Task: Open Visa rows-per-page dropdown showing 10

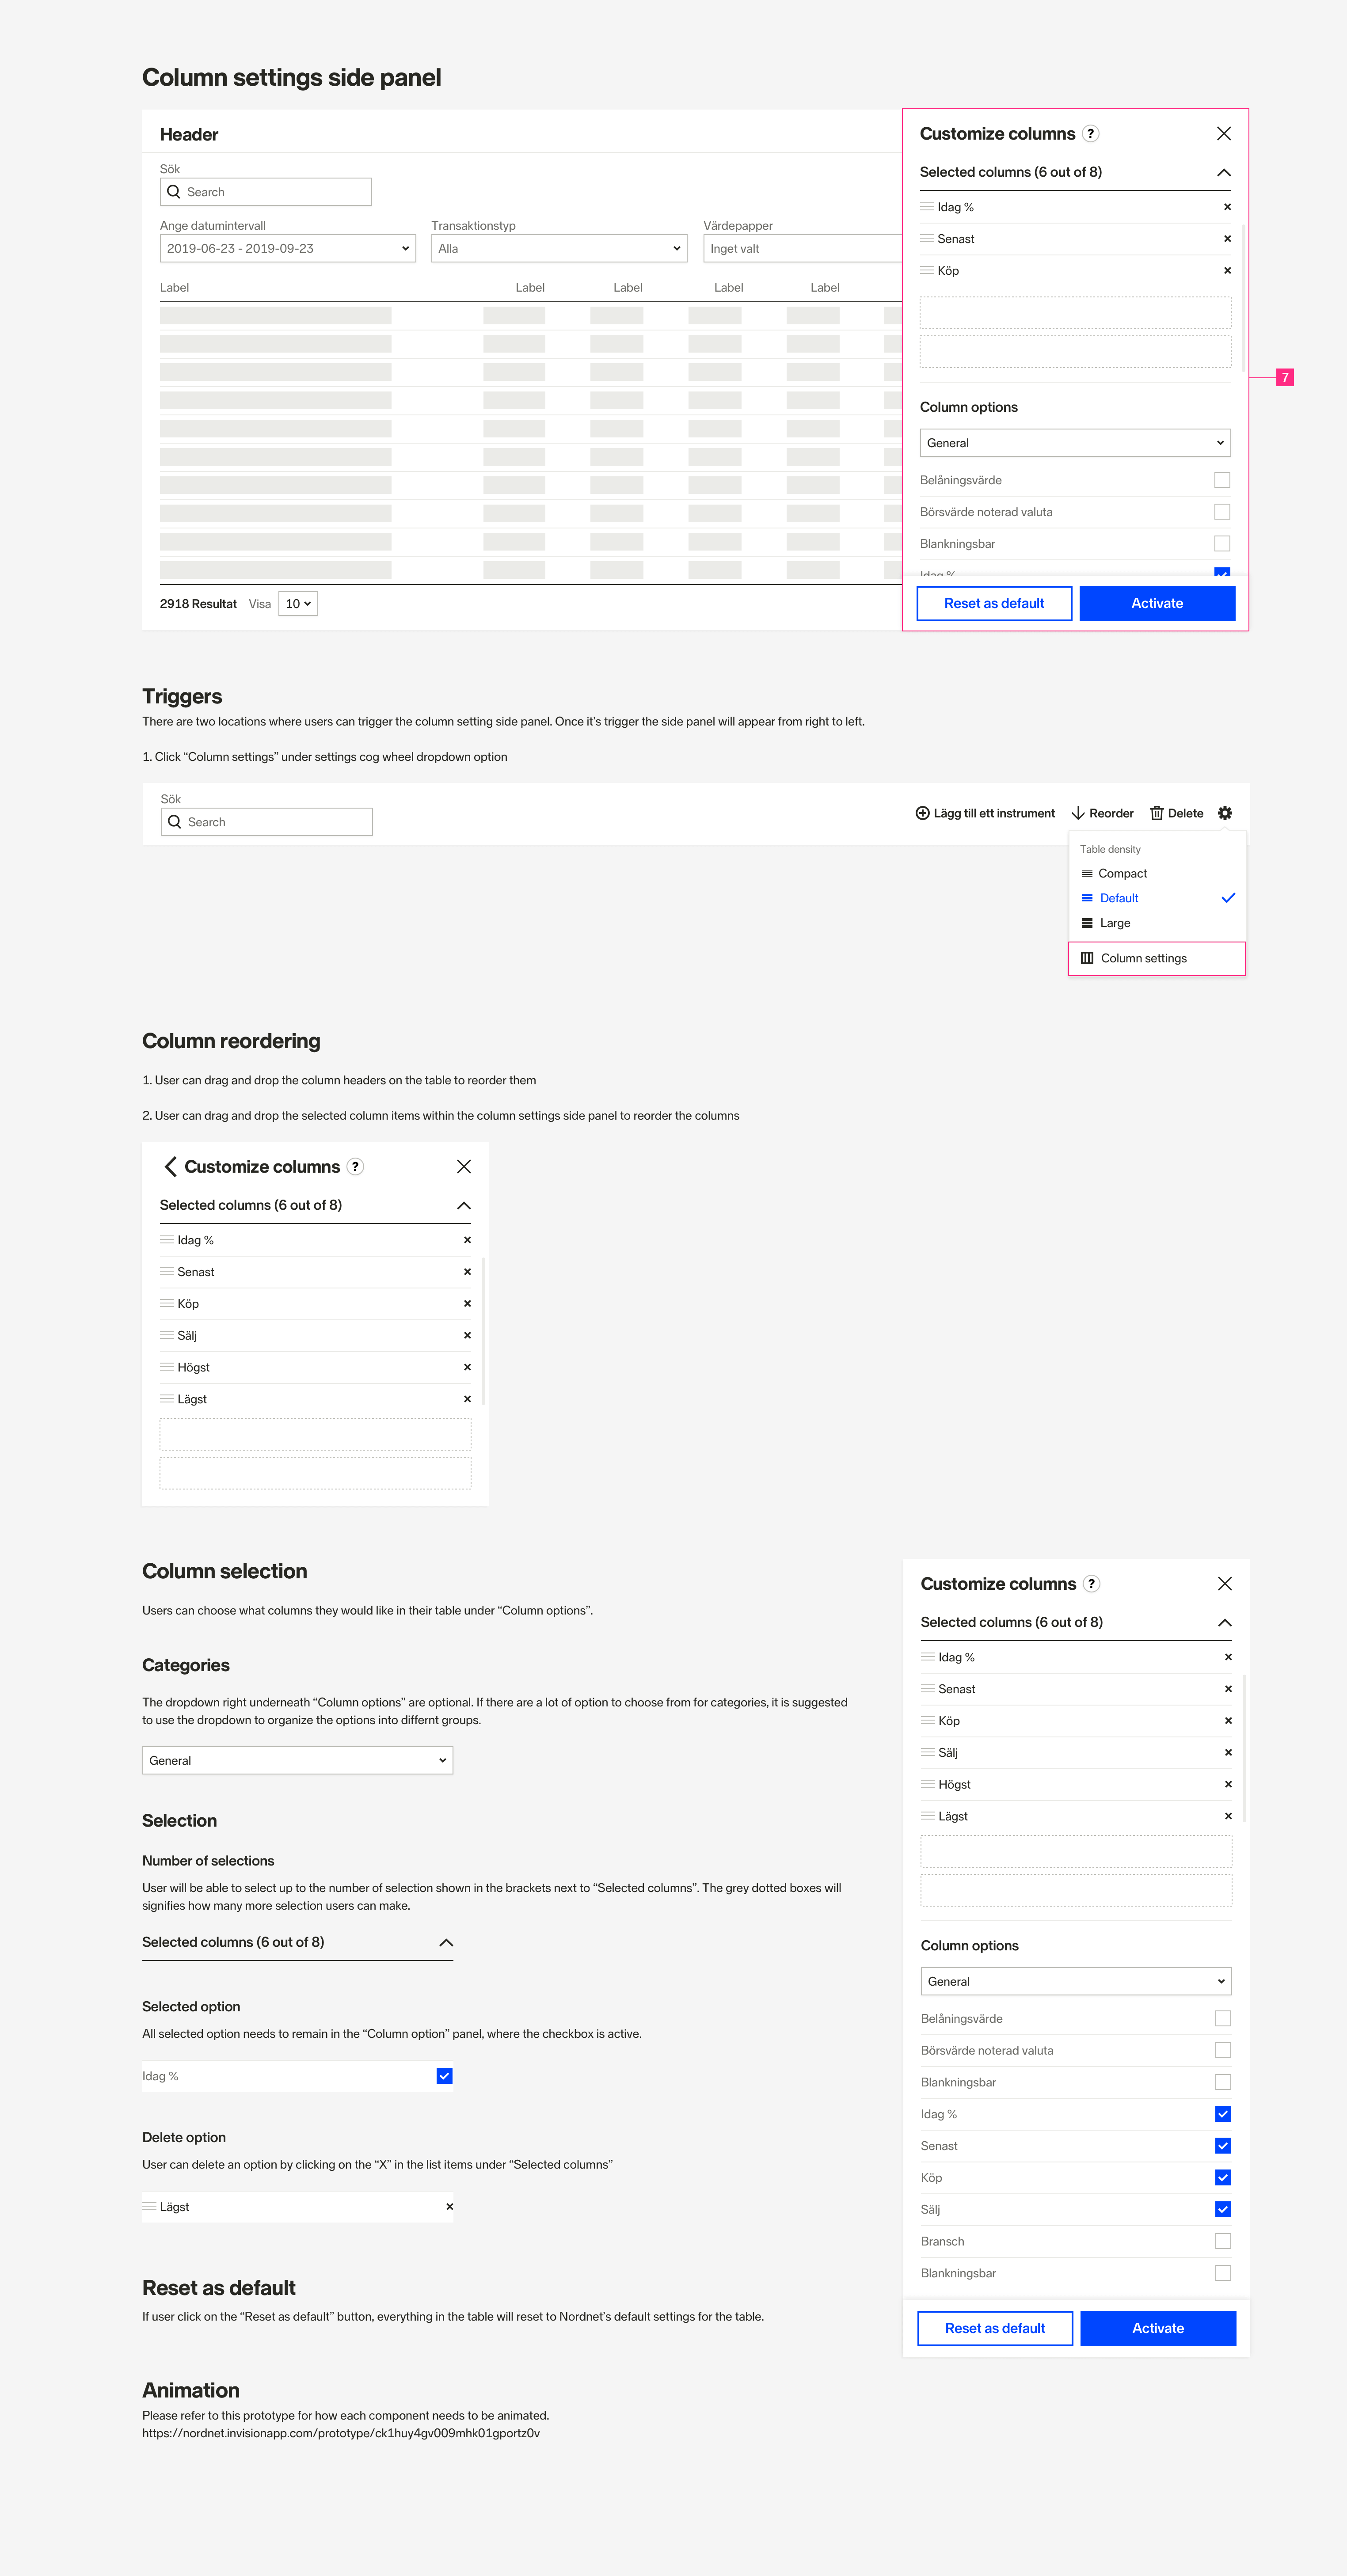Action: point(298,604)
